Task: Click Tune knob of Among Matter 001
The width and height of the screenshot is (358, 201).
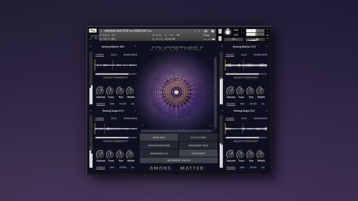Action: [x=110, y=91]
